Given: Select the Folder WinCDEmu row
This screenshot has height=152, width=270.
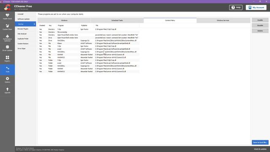Looking at the screenshot, I should 89,66.
